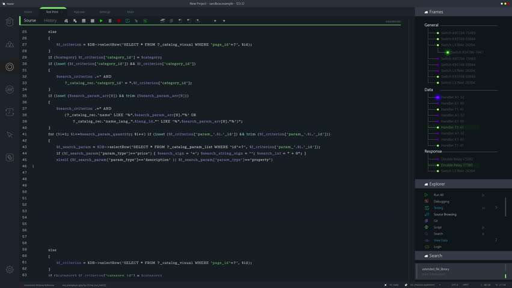The image size is (512, 288).
Task: Collapse the Frames panel header
Action: (463, 12)
